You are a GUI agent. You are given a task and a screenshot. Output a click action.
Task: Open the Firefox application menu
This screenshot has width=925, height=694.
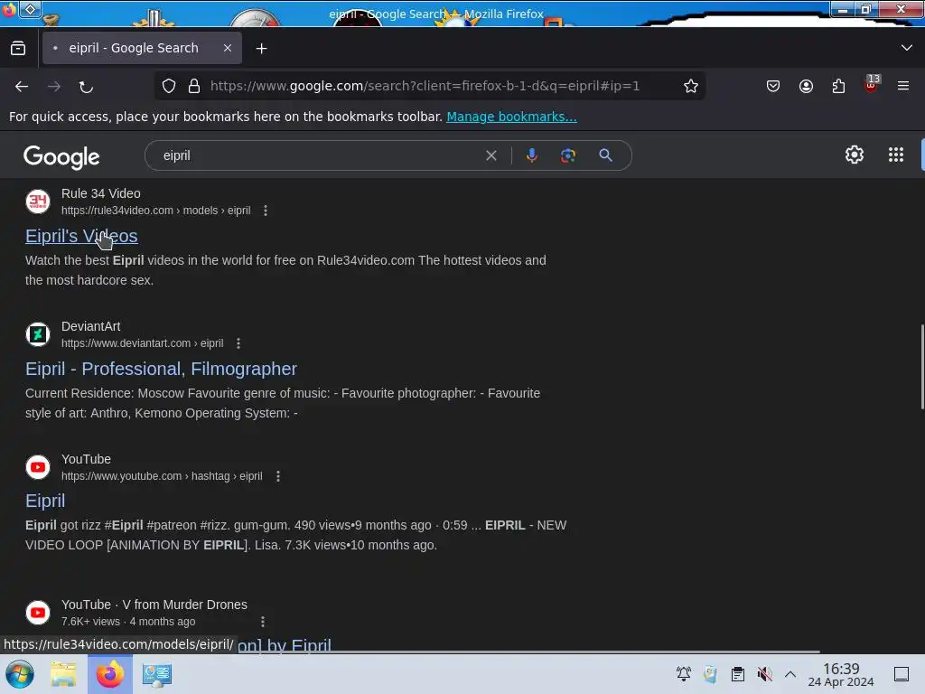tap(903, 86)
